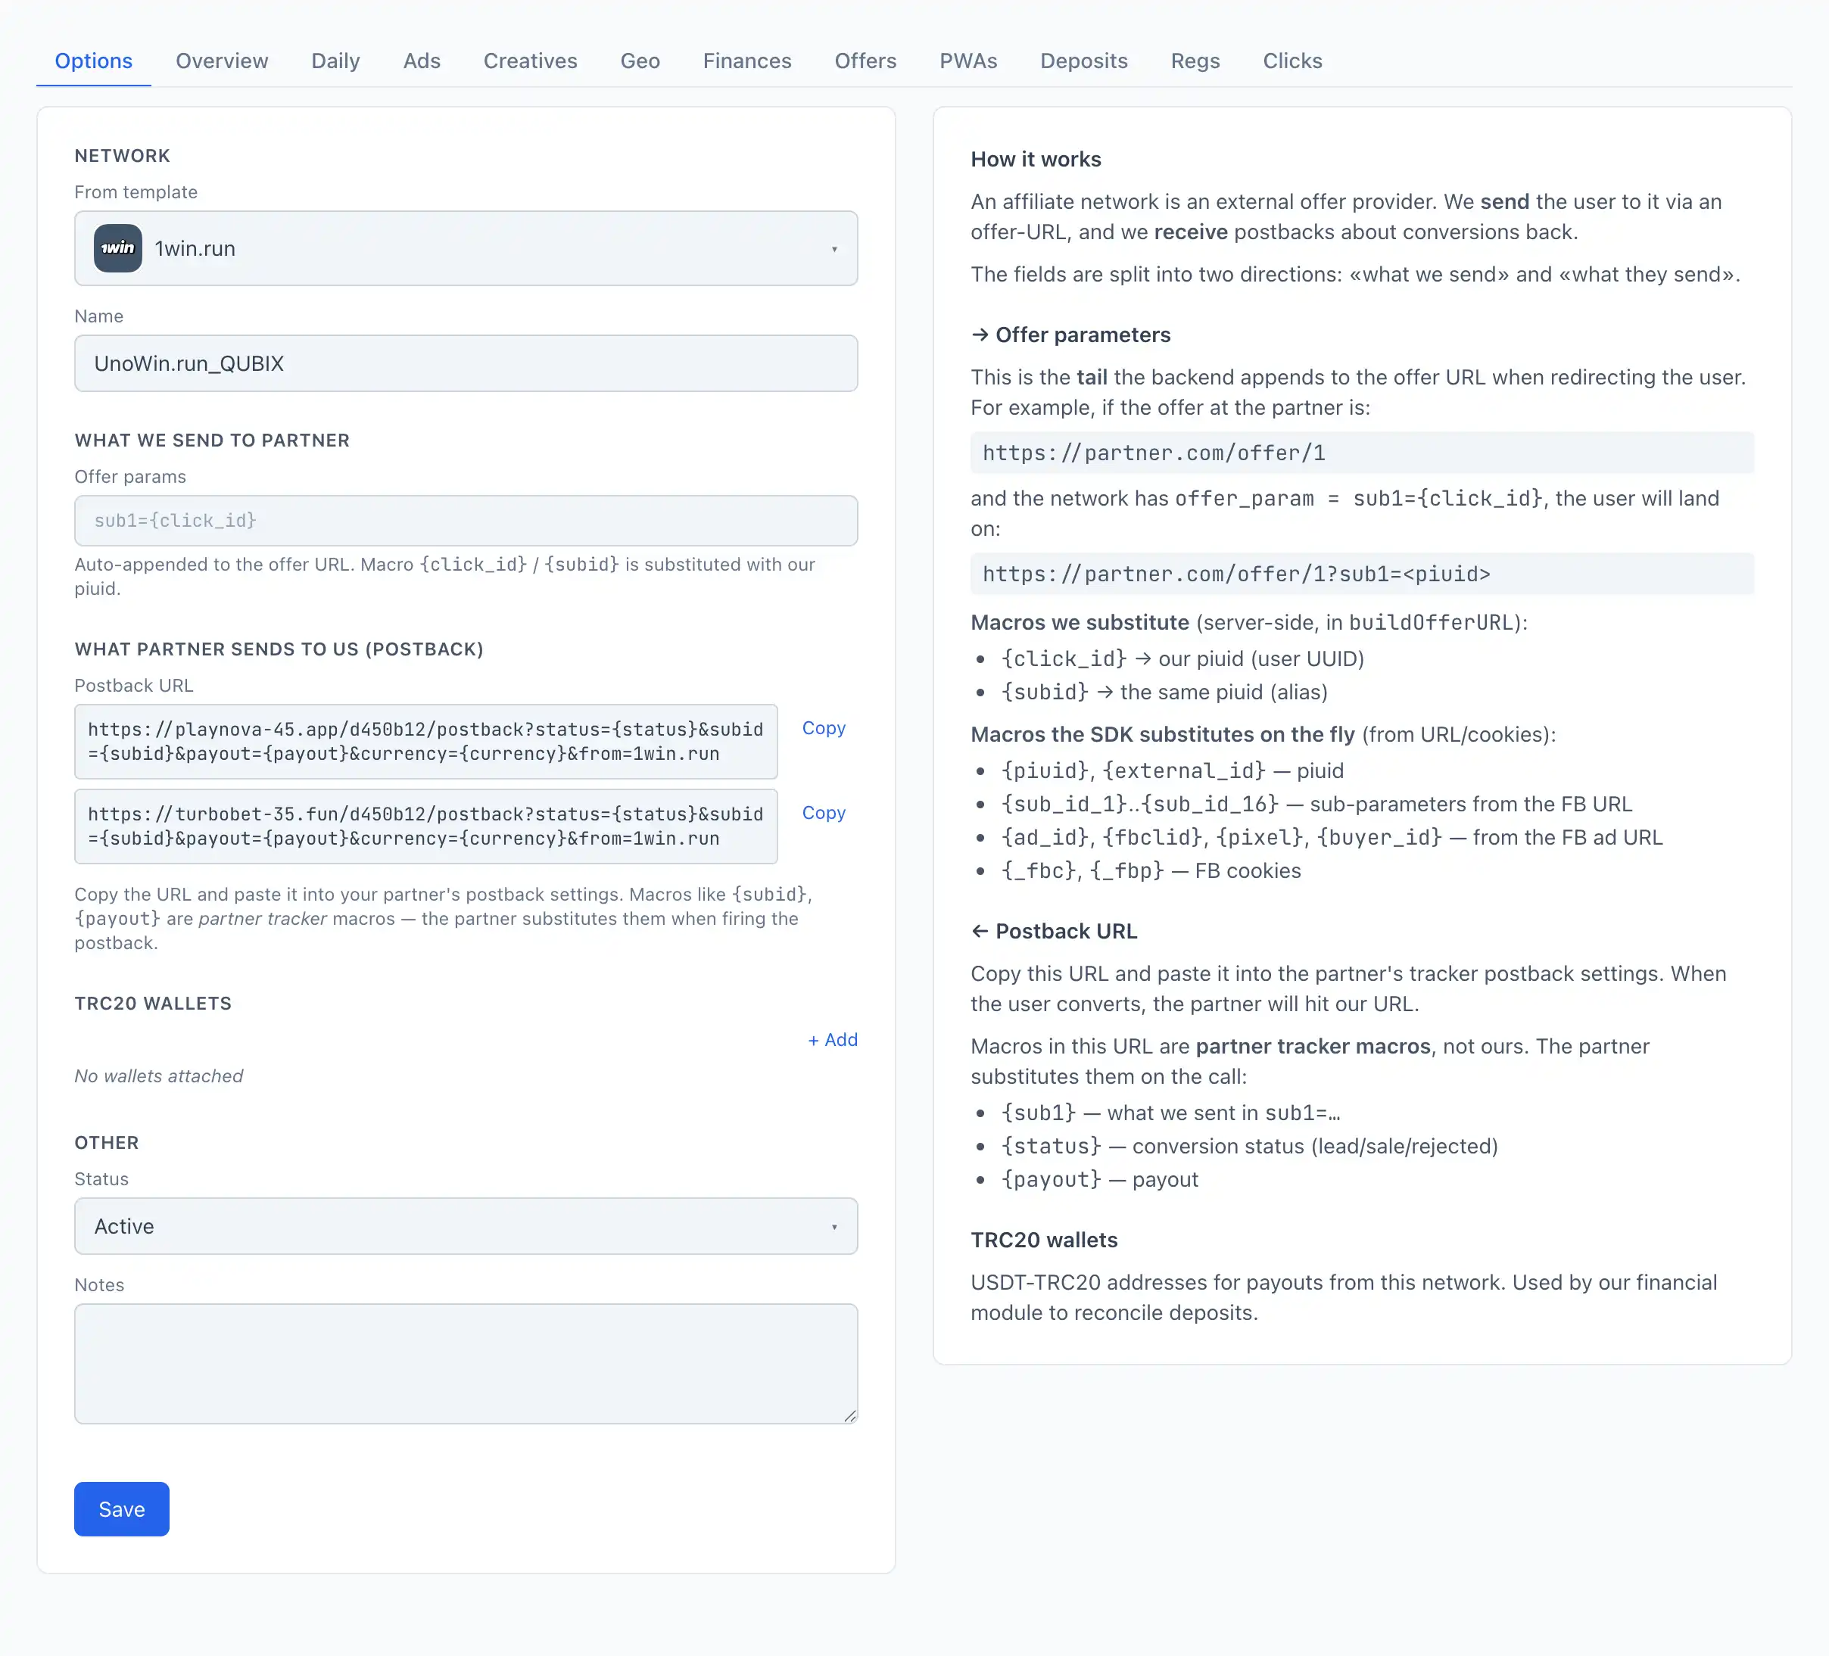Open the Daily tab
The image size is (1829, 1656).
(x=335, y=61)
